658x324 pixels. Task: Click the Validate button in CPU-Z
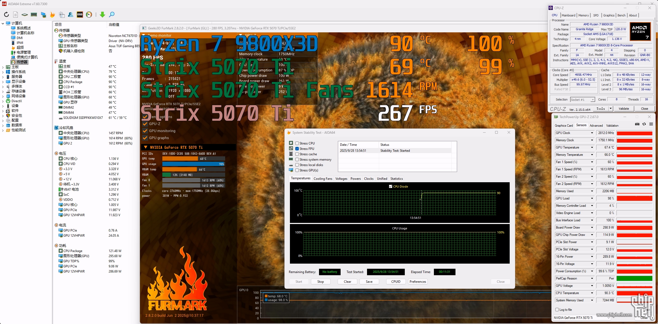[623, 109]
